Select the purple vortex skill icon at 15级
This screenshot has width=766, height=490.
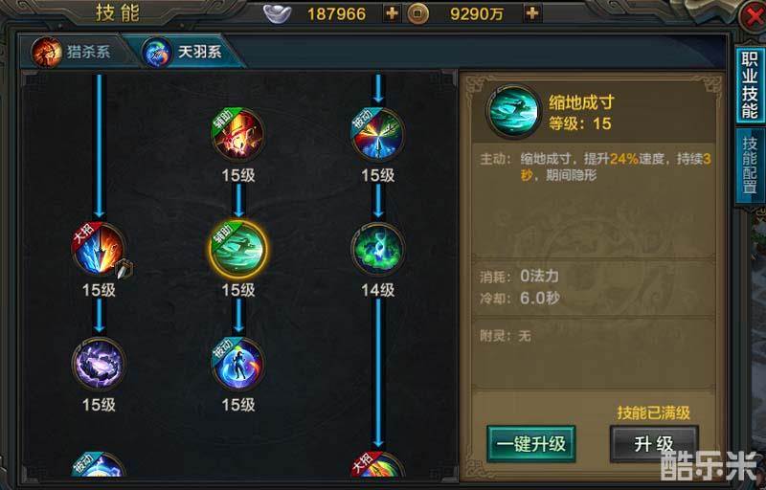click(x=100, y=364)
